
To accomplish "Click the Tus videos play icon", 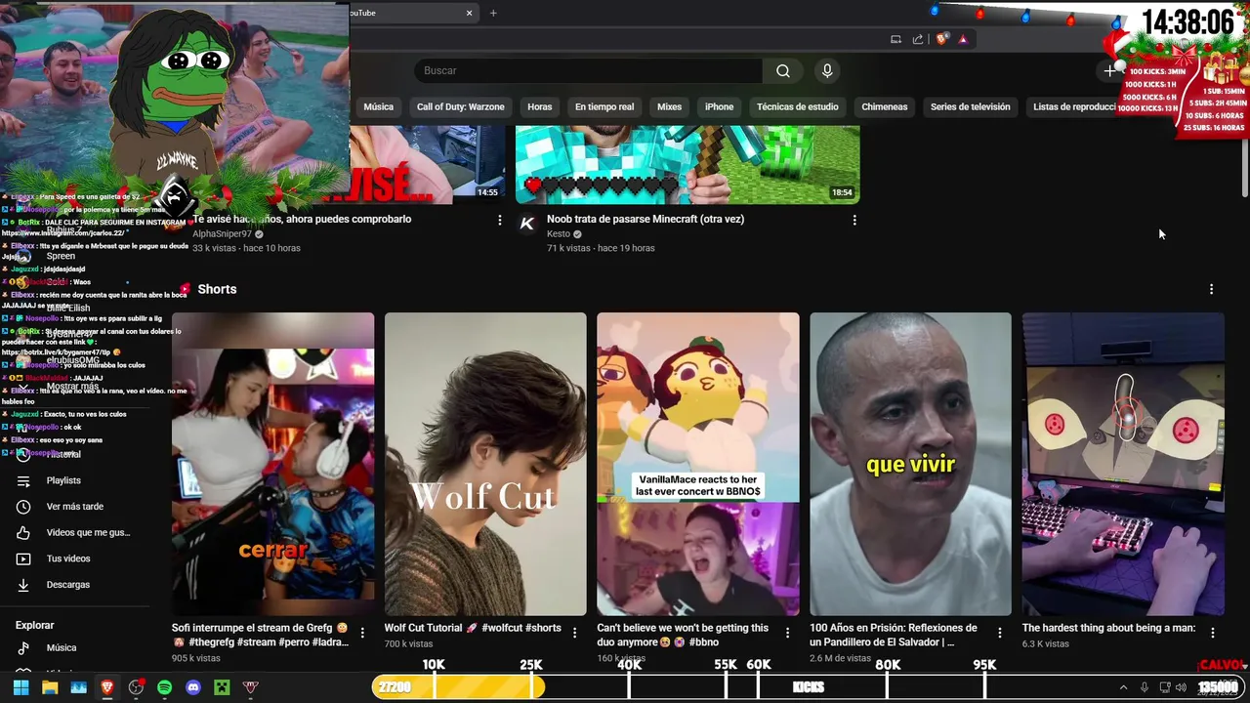I will point(23,558).
